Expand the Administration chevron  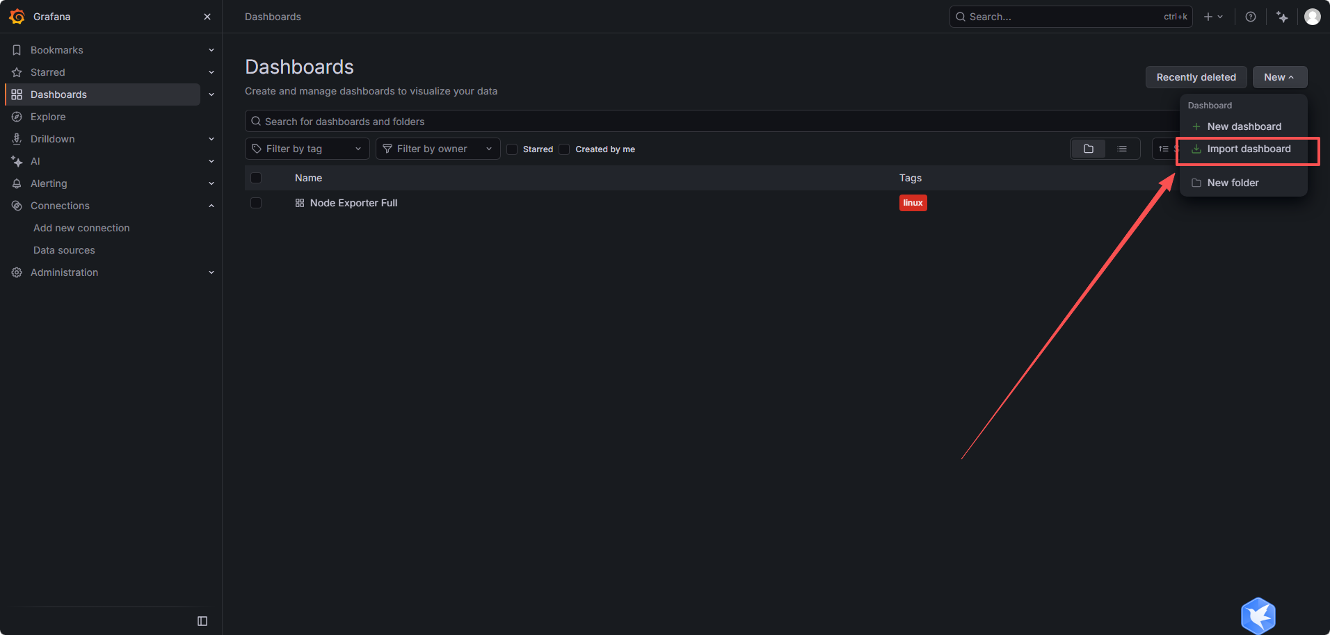[211, 272]
